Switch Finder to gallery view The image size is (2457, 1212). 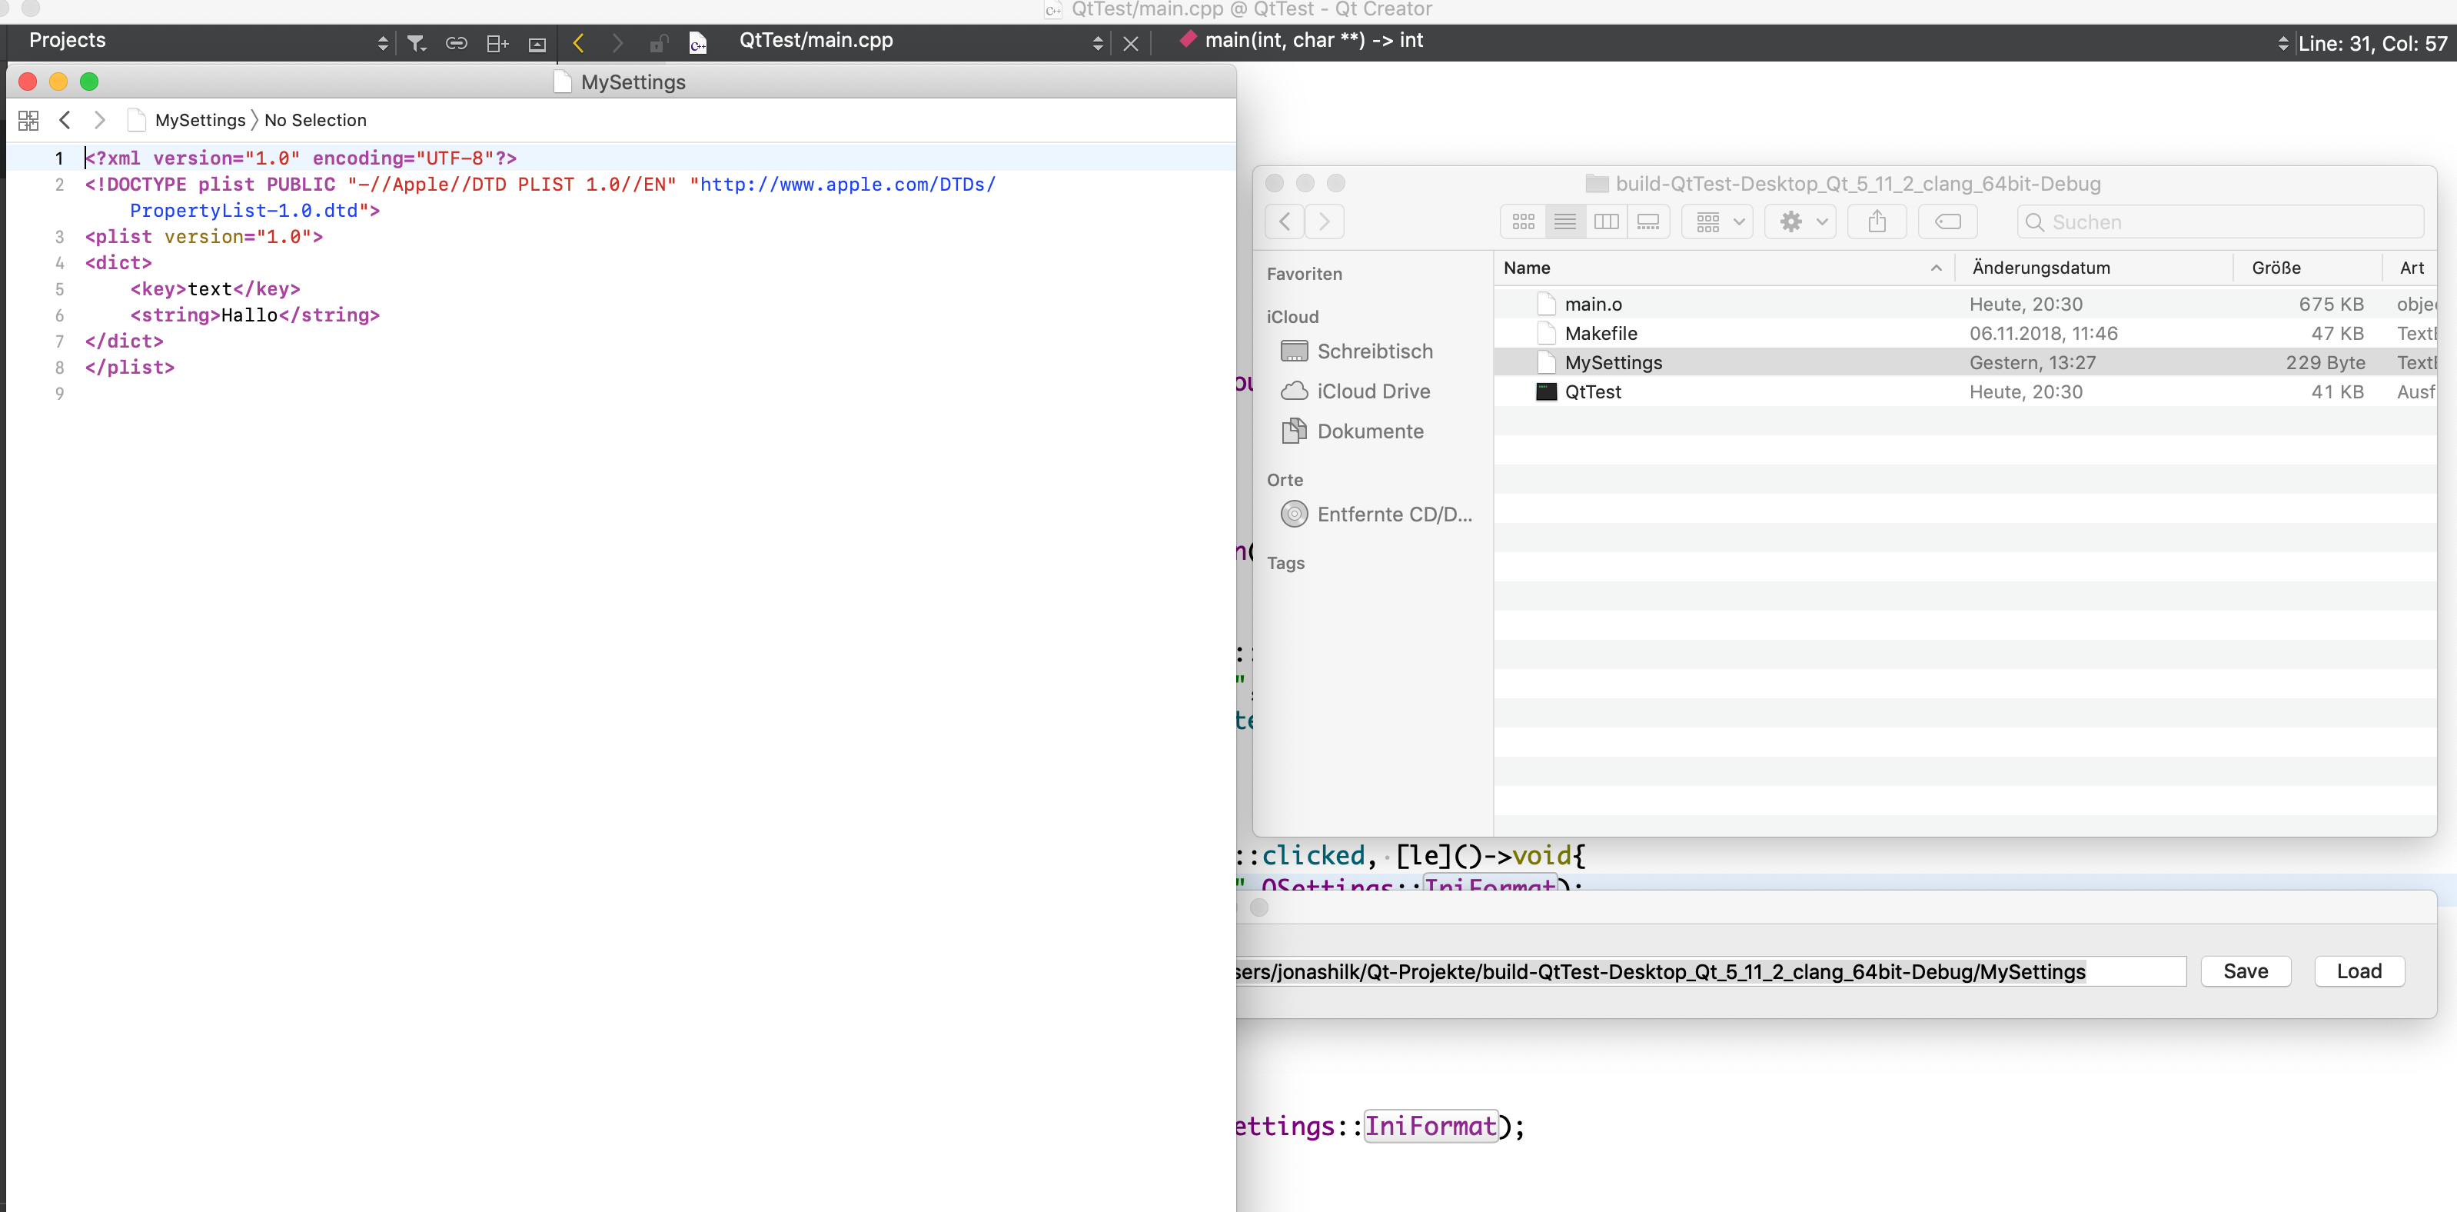pyautogui.click(x=1648, y=221)
